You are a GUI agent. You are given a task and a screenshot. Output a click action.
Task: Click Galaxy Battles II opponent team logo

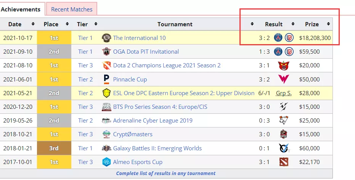coord(283,148)
